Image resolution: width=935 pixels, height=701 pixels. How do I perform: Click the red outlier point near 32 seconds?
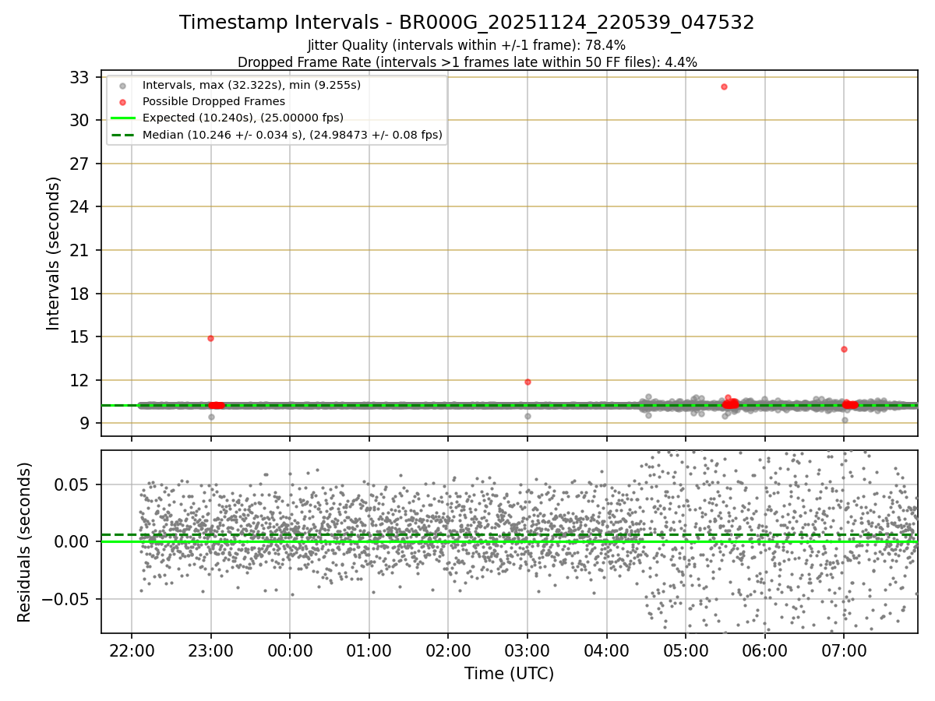724,86
